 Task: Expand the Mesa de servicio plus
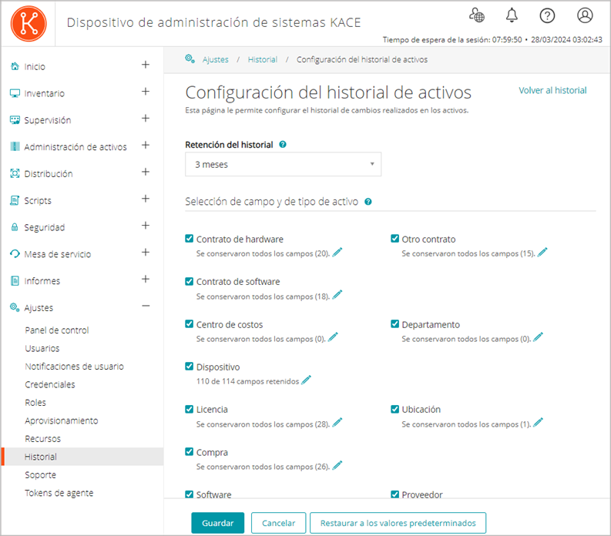(x=146, y=253)
